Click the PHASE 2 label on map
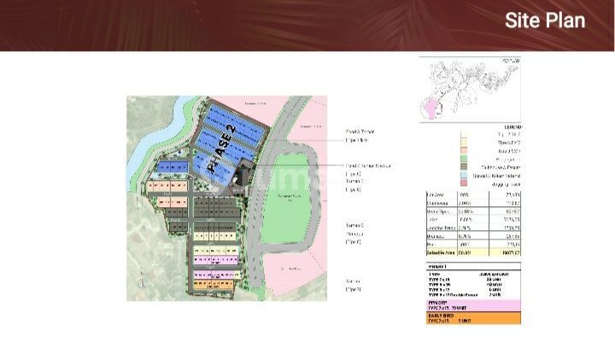This screenshot has width=615, height=353. tap(222, 149)
